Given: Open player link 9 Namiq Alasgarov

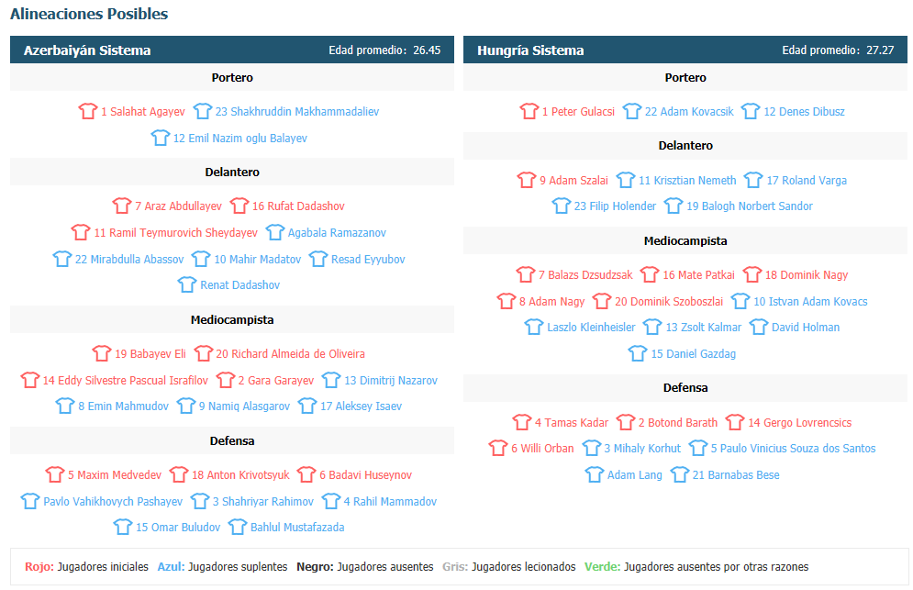Looking at the screenshot, I should coord(245,406).
